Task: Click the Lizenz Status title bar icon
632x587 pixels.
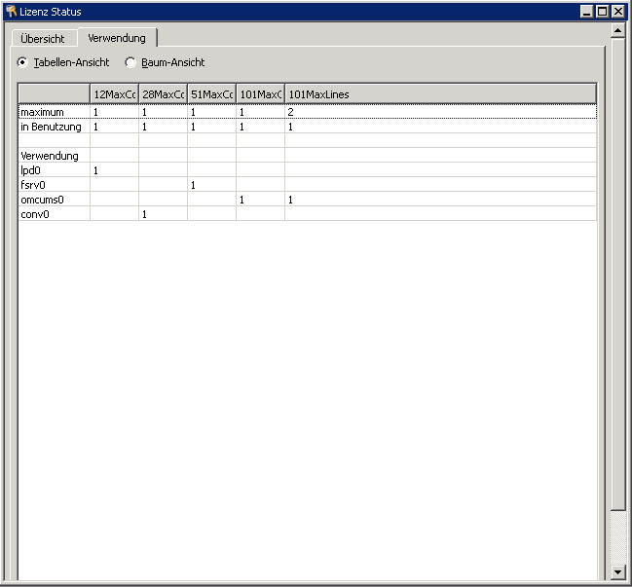Action: point(11,12)
